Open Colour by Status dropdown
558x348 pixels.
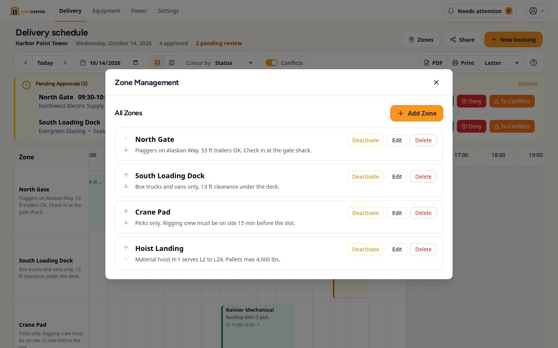tap(220, 63)
